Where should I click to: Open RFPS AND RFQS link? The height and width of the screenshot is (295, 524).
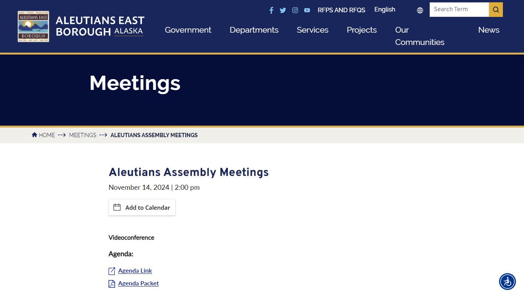coord(341,10)
